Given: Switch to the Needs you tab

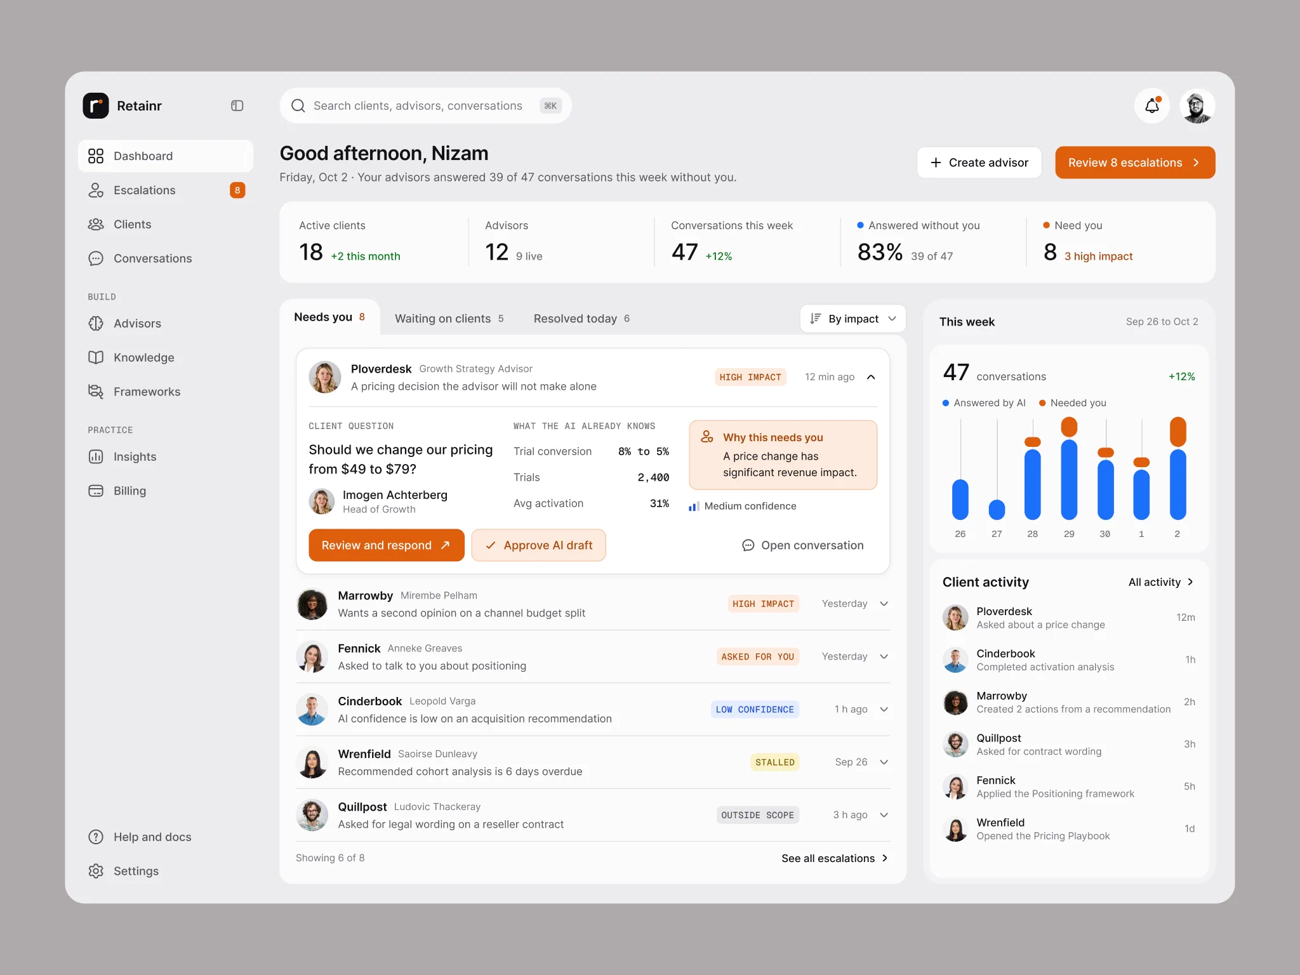Looking at the screenshot, I should coord(330,317).
